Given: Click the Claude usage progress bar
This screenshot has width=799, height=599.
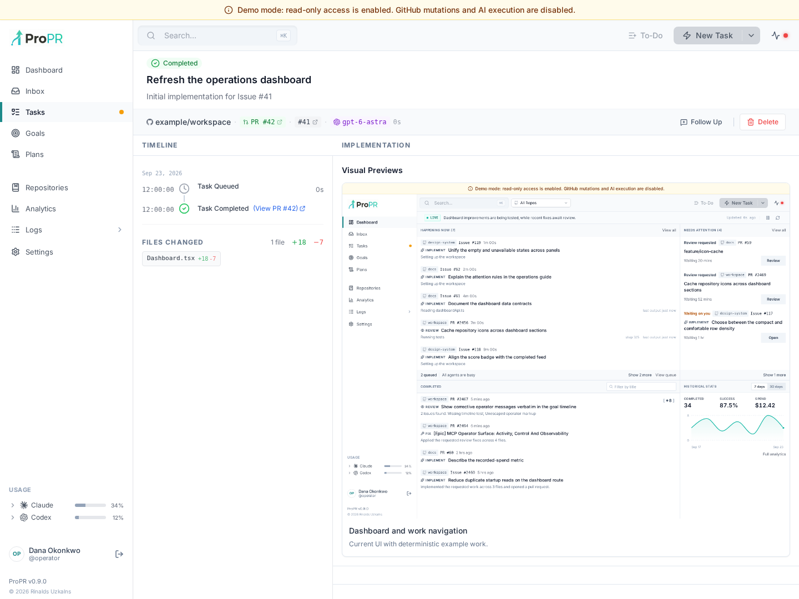Looking at the screenshot, I should tap(90, 505).
